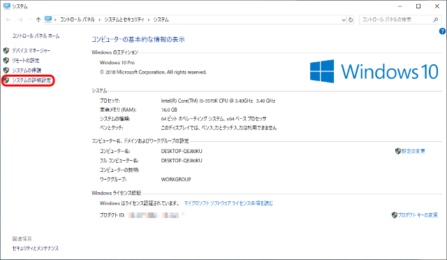Viewport: 447px width, 260px height.
Task: Click 64 ビット system type text
Action: point(214,119)
